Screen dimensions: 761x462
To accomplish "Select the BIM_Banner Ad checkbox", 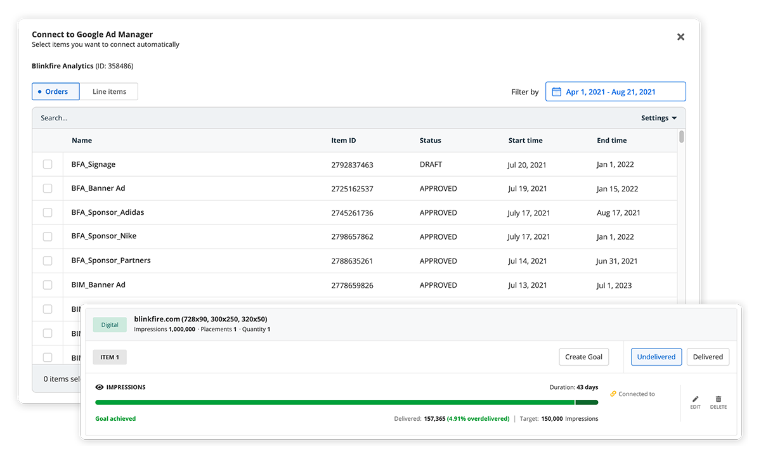I will 48,285.
